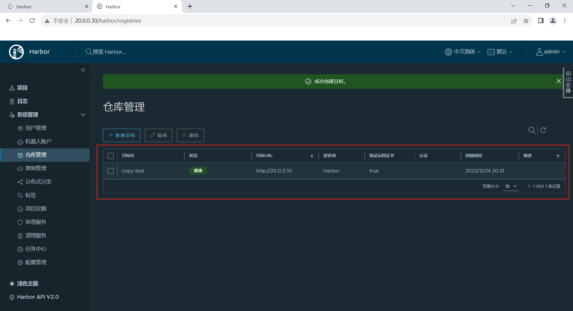Reload the browser page

click(32, 21)
